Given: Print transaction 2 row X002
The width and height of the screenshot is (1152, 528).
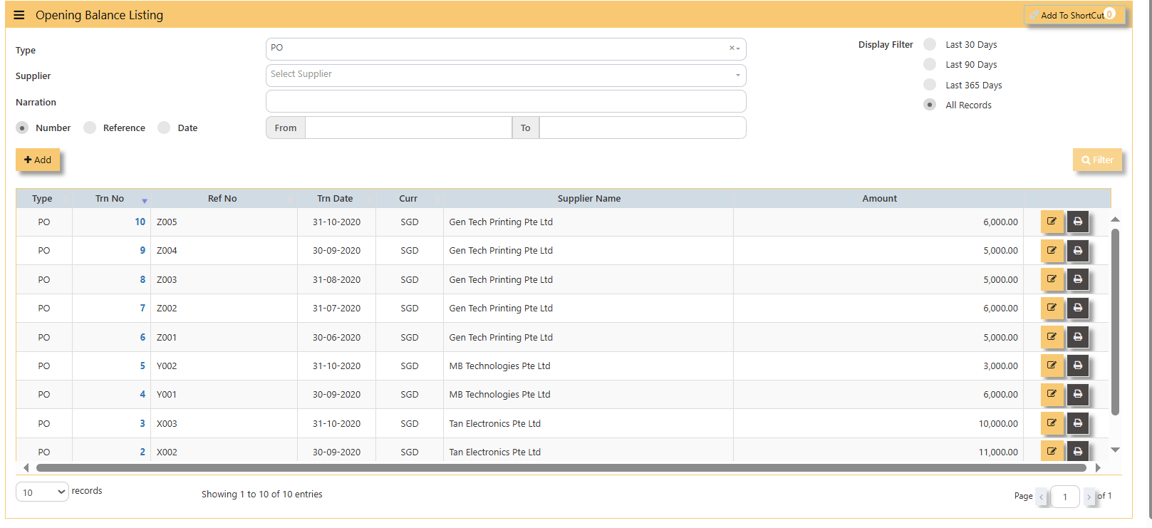Looking at the screenshot, I should 1077,451.
